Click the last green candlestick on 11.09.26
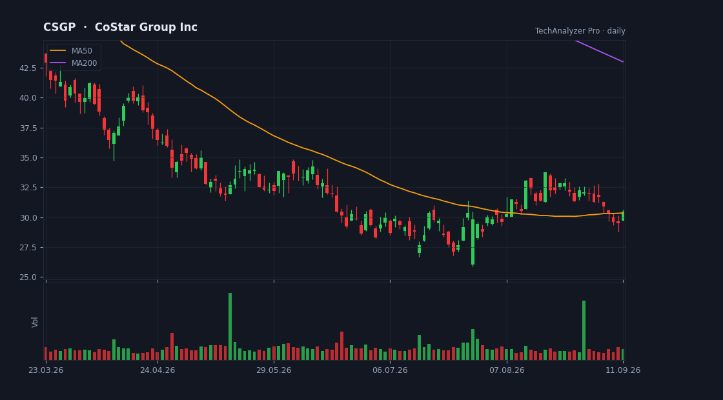 (x=623, y=215)
